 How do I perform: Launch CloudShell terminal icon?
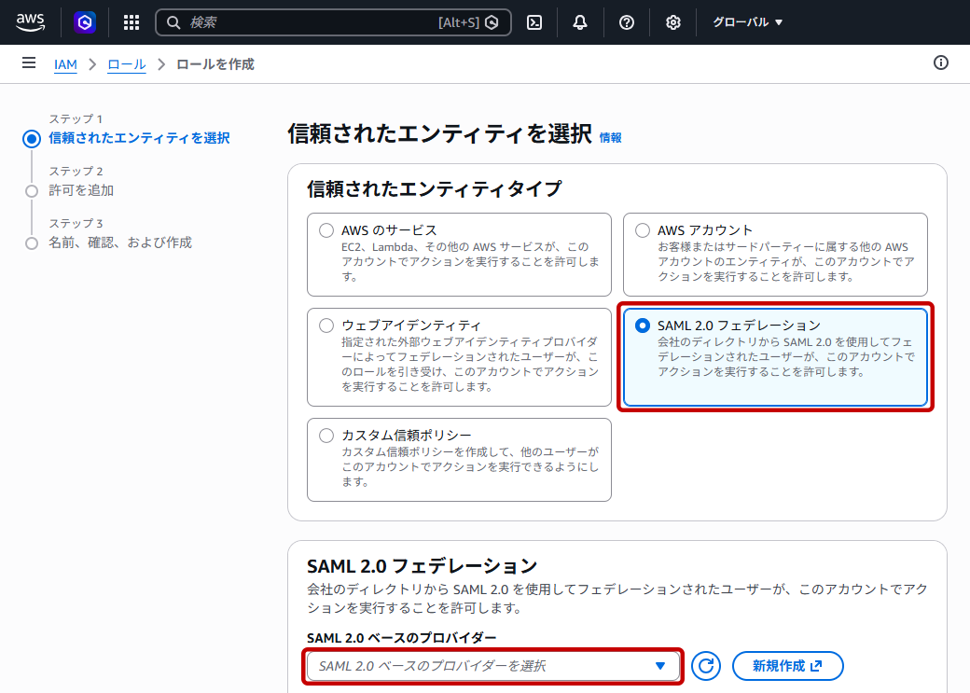click(x=534, y=23)
